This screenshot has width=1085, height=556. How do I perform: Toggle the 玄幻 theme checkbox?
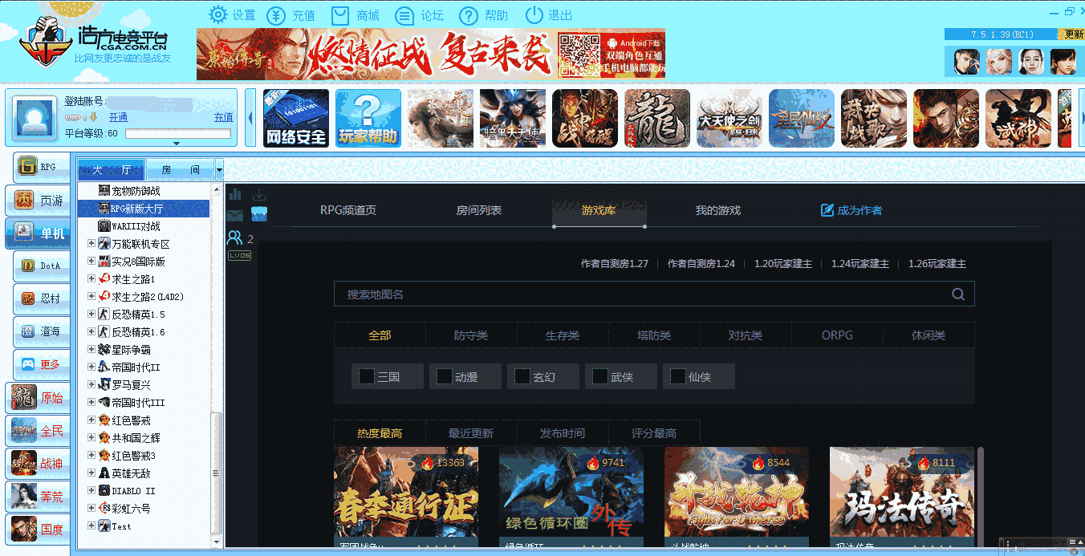(x=522, y=376)
